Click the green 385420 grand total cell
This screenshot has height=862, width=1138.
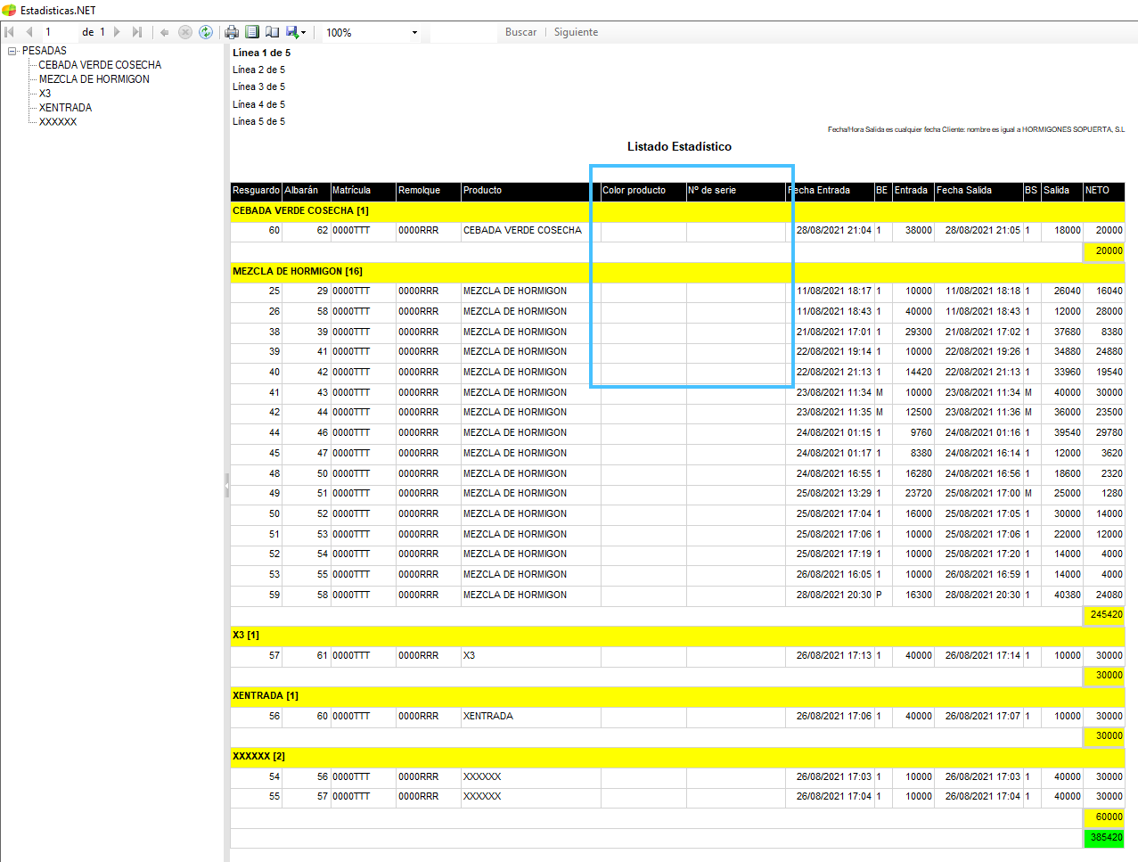coord(1104,838)
